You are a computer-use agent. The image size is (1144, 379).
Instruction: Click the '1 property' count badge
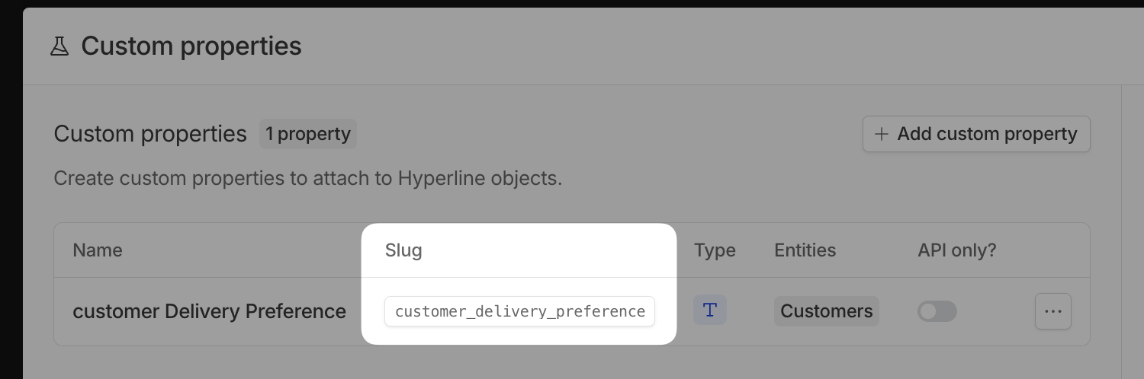click(x=307, y=134)
